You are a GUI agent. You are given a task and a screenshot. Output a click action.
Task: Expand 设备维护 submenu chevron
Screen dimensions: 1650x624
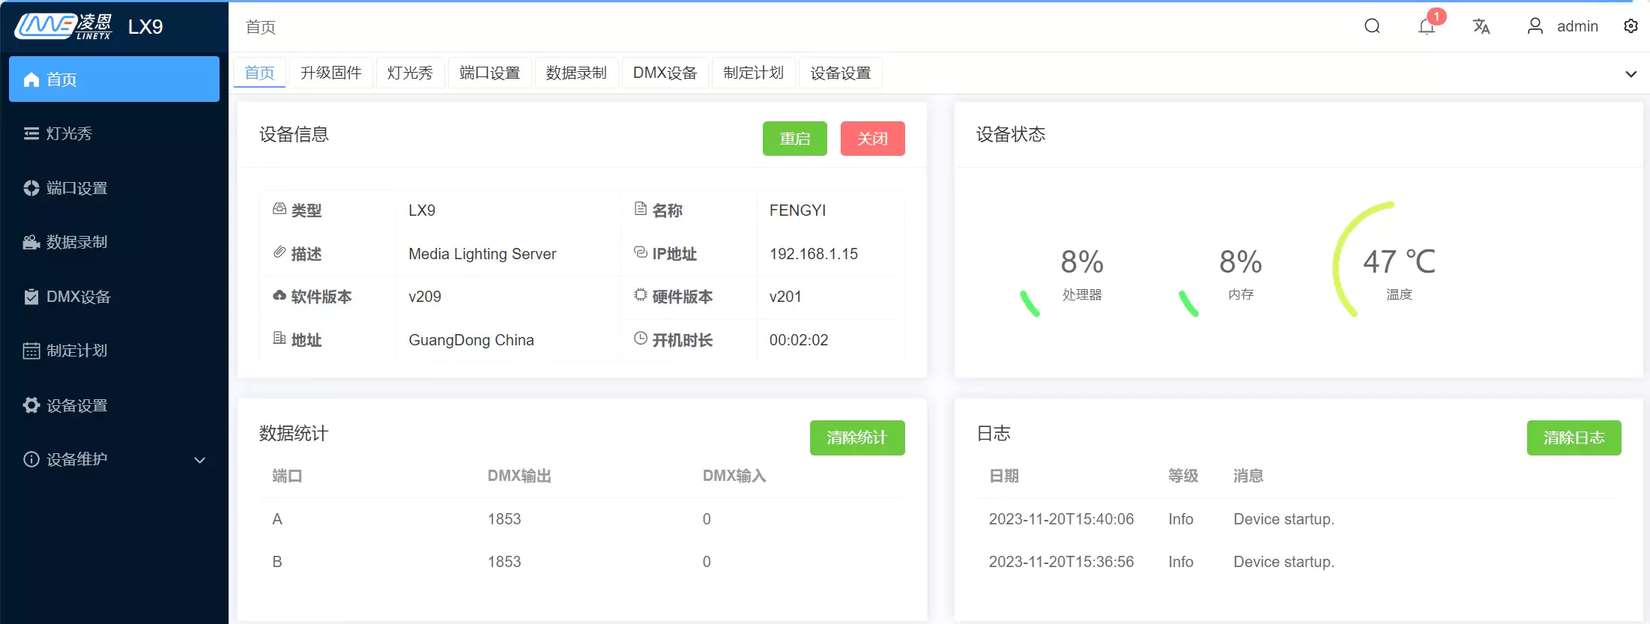(x=200, y=460)
